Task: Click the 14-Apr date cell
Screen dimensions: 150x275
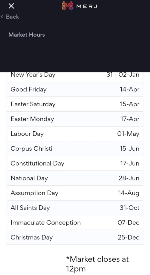Action: 129,89
